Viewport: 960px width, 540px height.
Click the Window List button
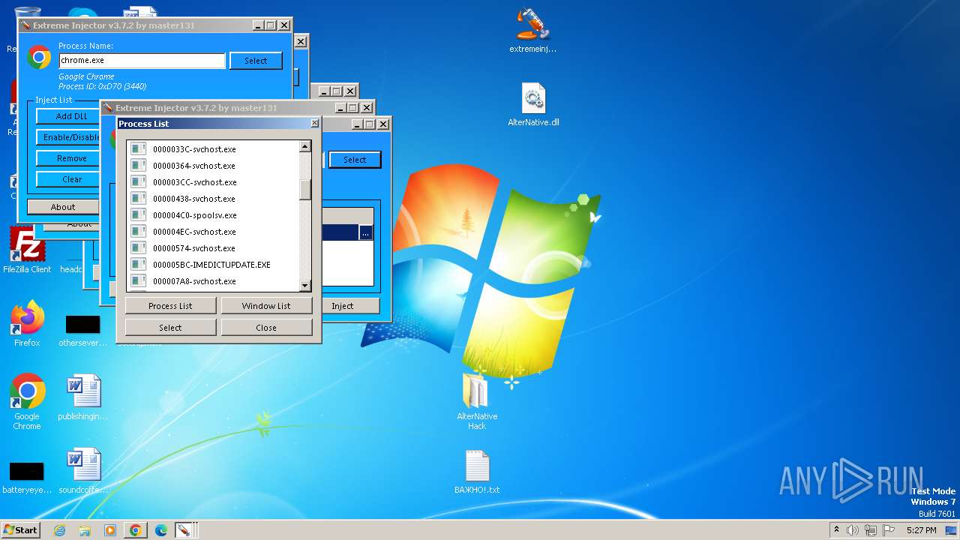point(266,306)
